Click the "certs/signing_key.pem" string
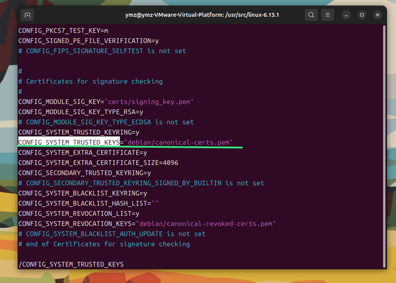 (150, 102)
